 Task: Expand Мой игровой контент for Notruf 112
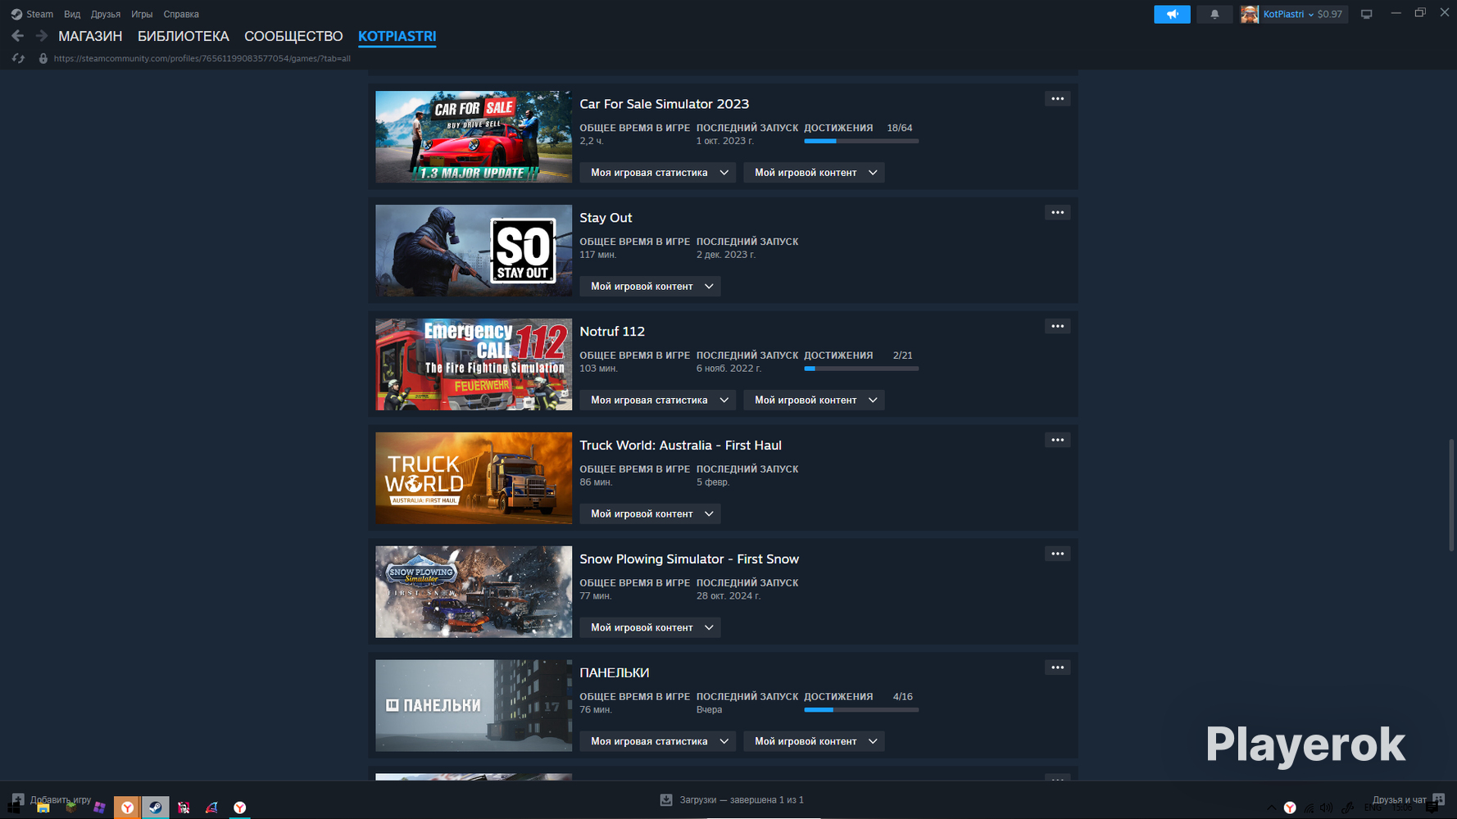tap(814, 400)
